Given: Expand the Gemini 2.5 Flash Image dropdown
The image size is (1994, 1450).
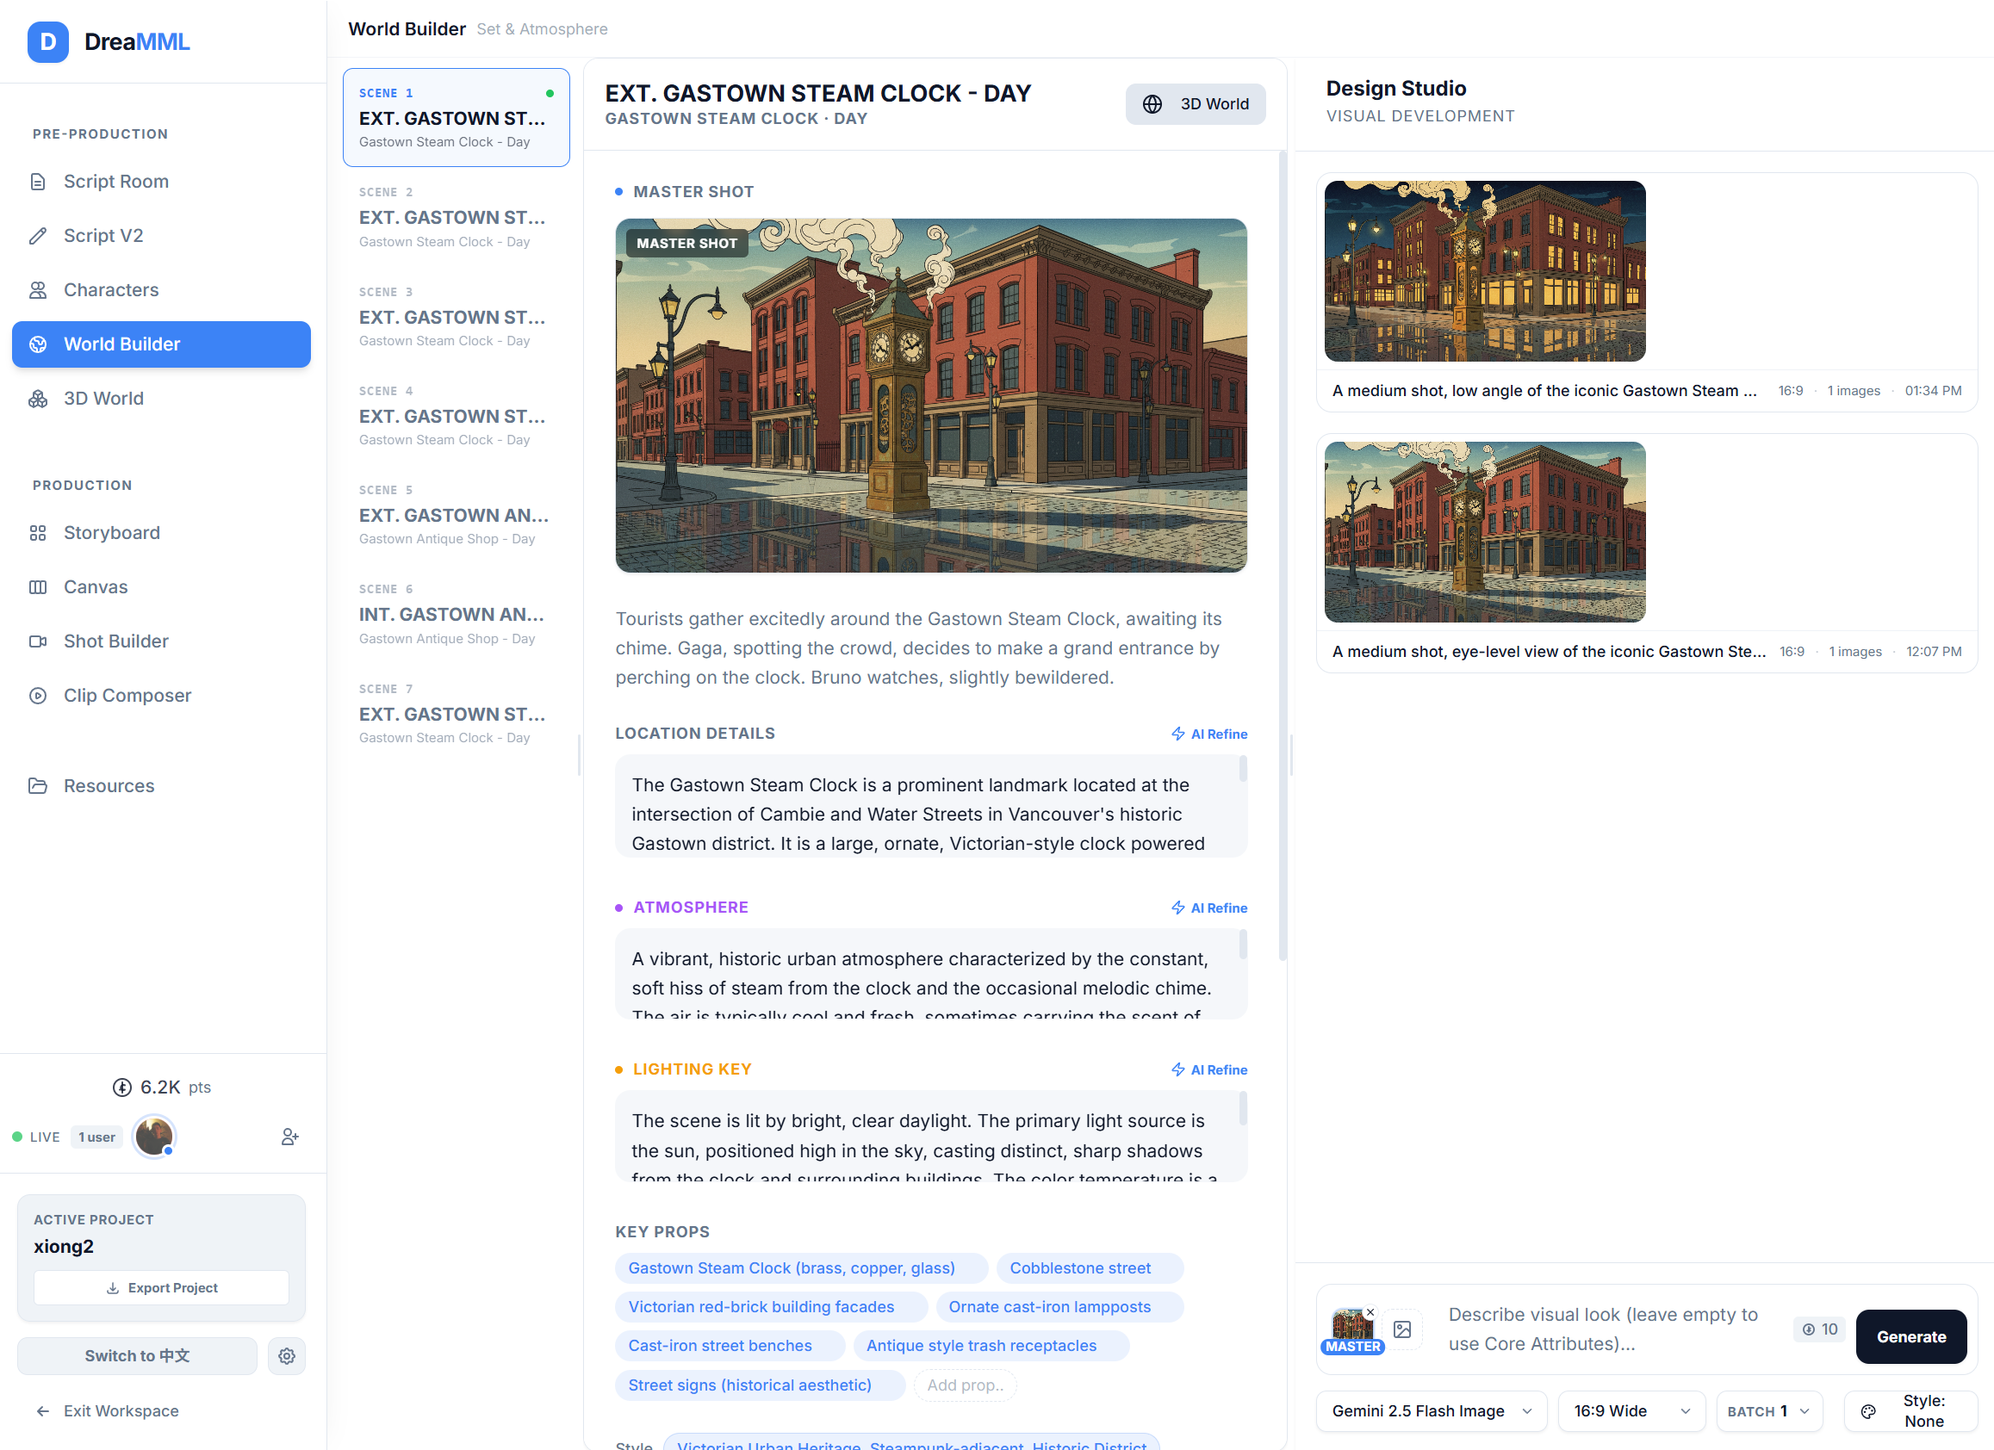Looking at the screenshot, I should tap(1431, 1410).
